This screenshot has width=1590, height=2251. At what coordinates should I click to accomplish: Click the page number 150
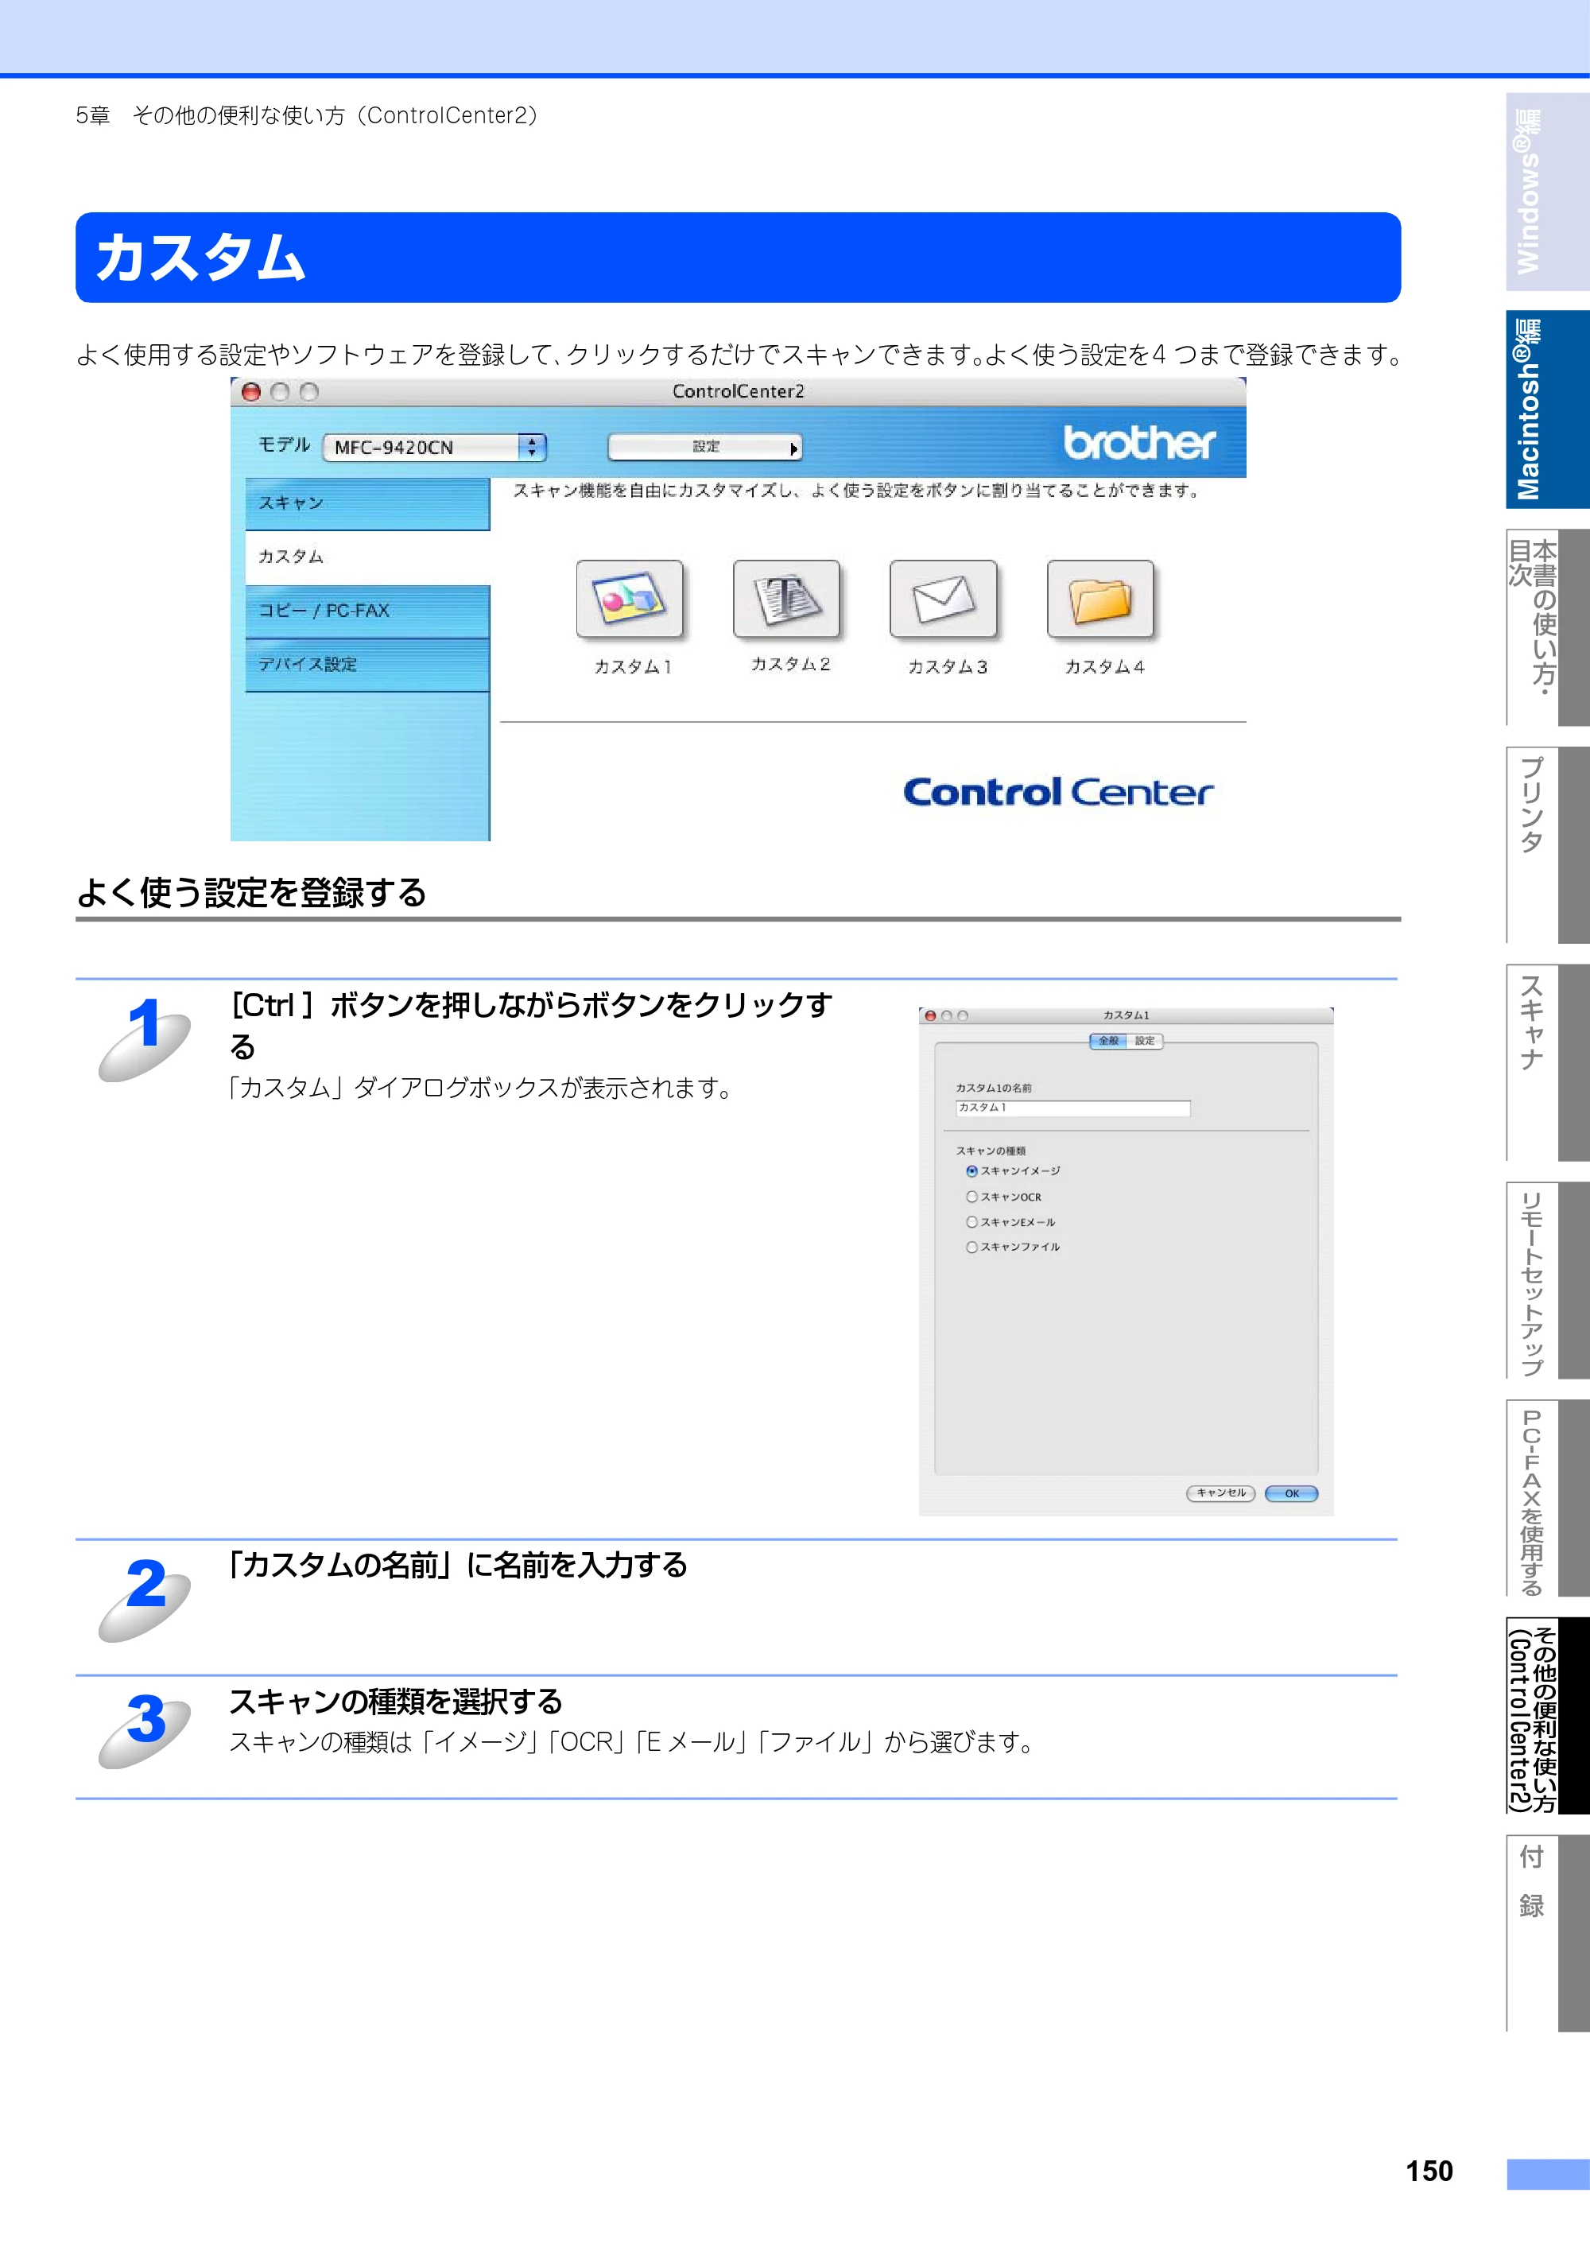1429,2171
